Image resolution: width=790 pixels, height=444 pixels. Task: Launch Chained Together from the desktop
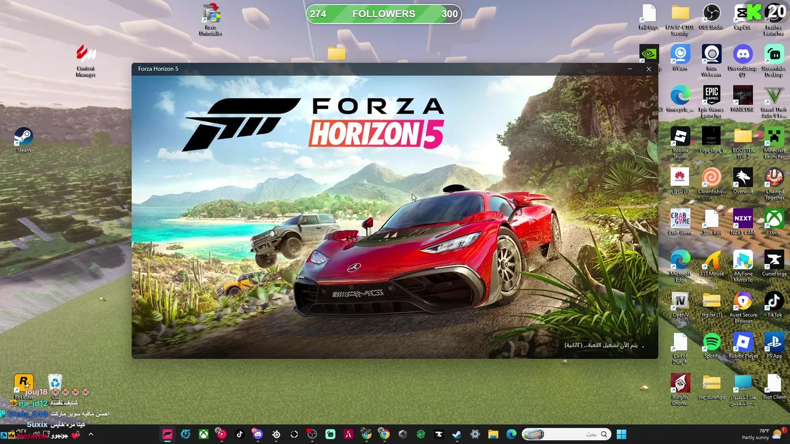(774, 184)
